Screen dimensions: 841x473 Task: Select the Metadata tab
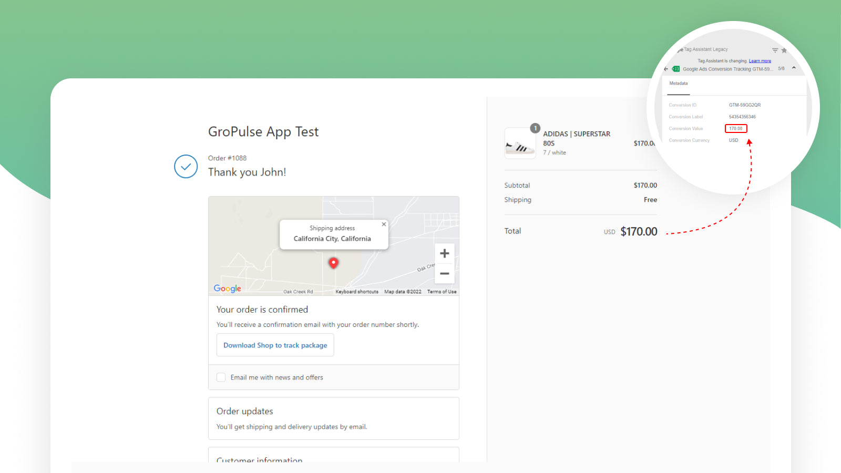pos(679,84)
